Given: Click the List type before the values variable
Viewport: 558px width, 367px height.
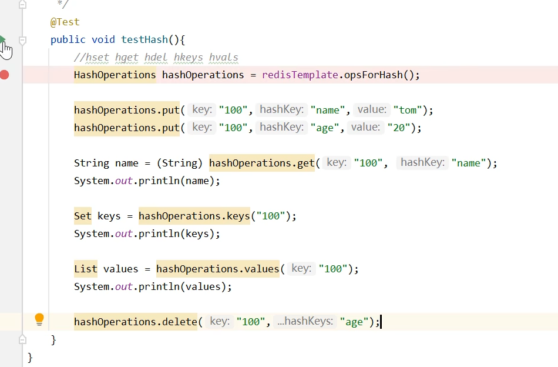Looking at the screenshot, I should (x=85, y=269).
